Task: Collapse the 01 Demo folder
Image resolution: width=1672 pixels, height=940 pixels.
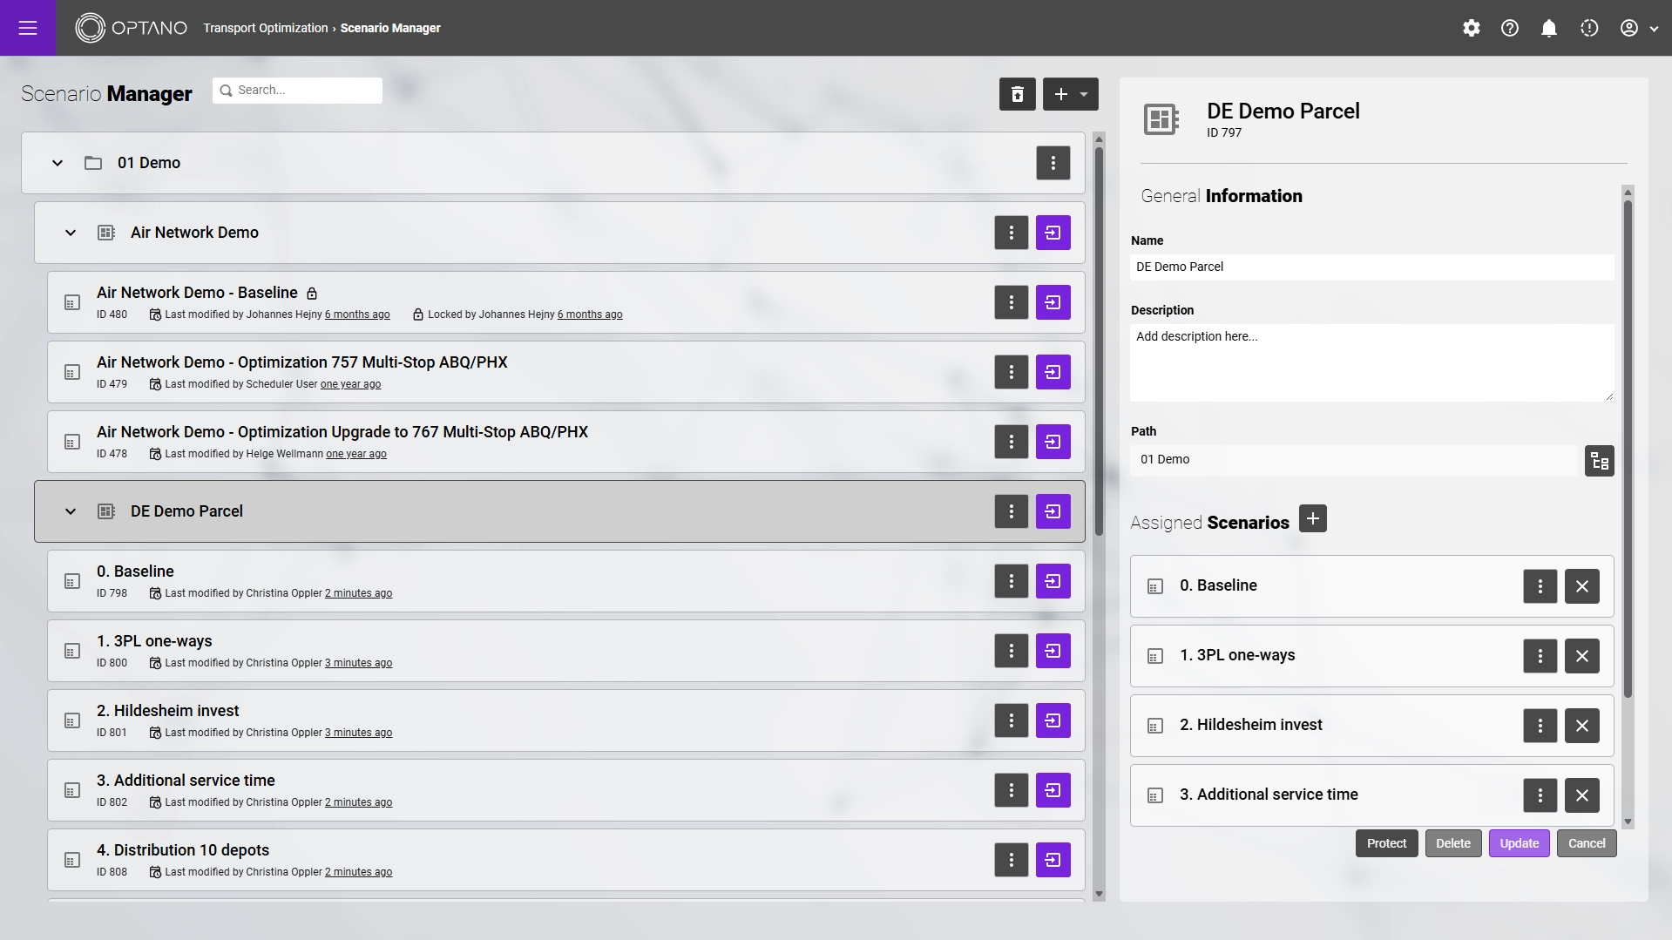Action: tap(58, 163)
